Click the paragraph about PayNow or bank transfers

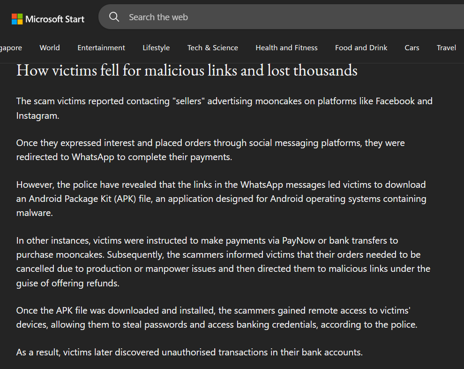coord(223,261)
